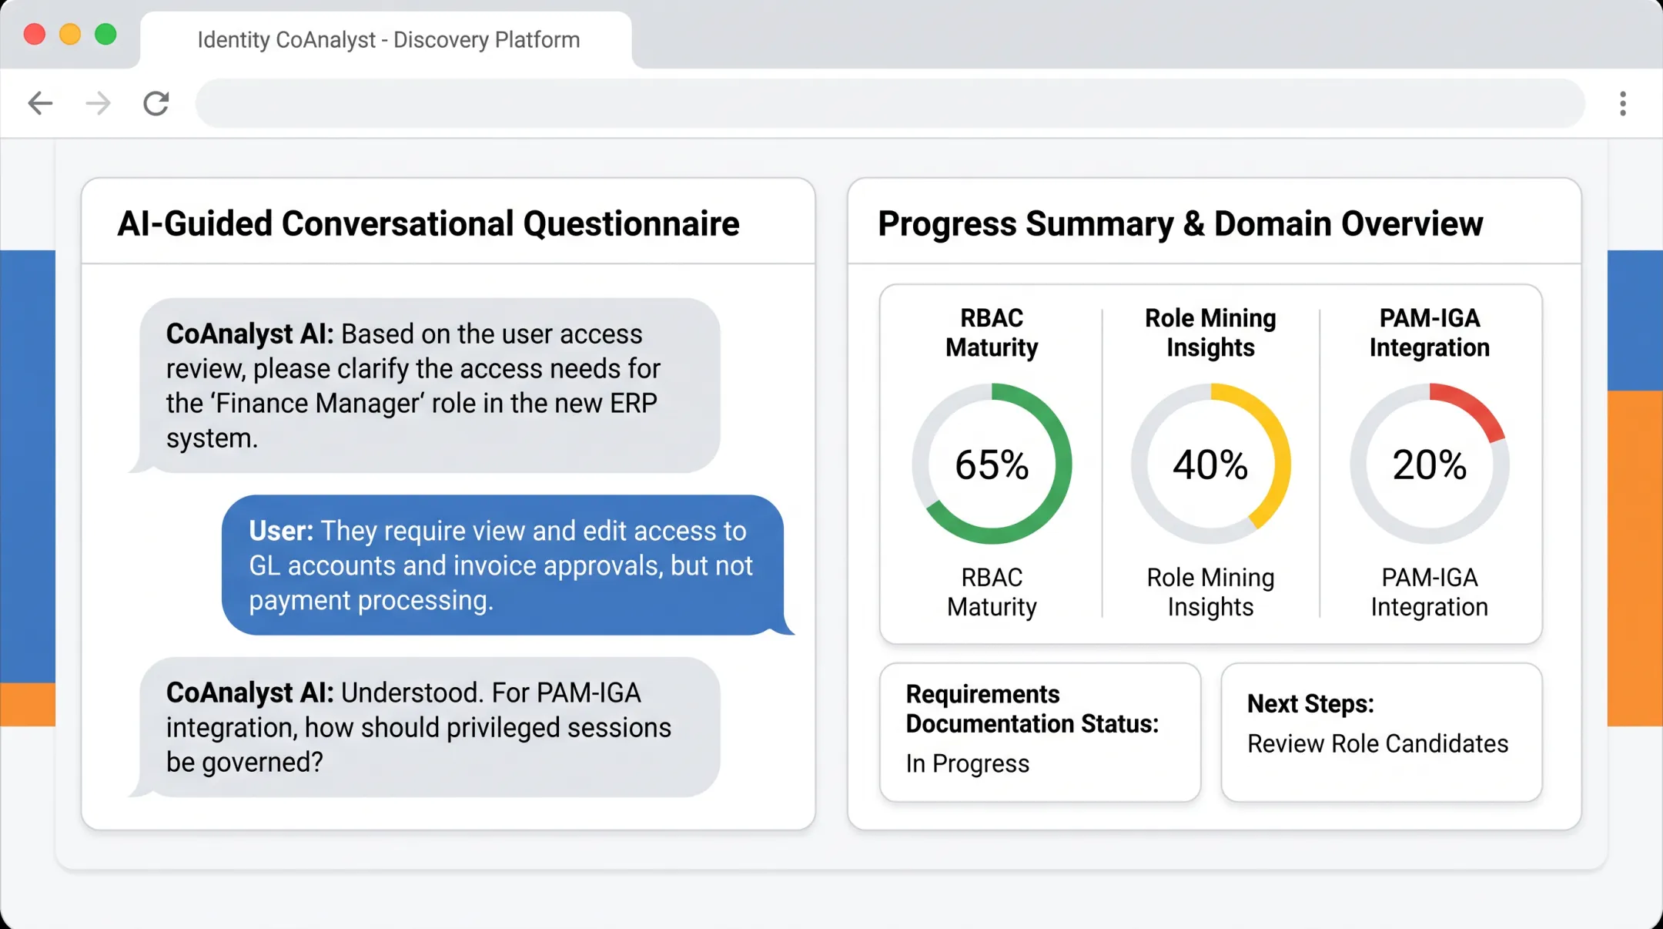The height and width of the screenshot is (929, 1663).
Task: Close the window with the red button
Action: [35, 35]
